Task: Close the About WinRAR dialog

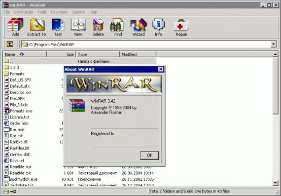Action: click(161, 69)
